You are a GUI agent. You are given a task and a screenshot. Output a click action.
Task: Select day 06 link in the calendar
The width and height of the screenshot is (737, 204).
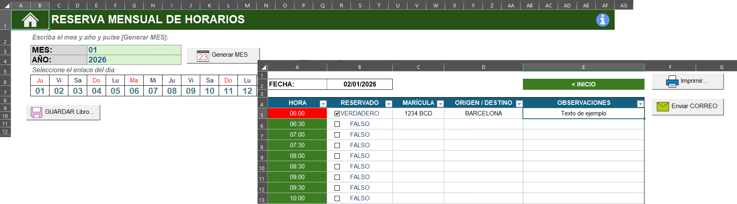tap(134, 91)
